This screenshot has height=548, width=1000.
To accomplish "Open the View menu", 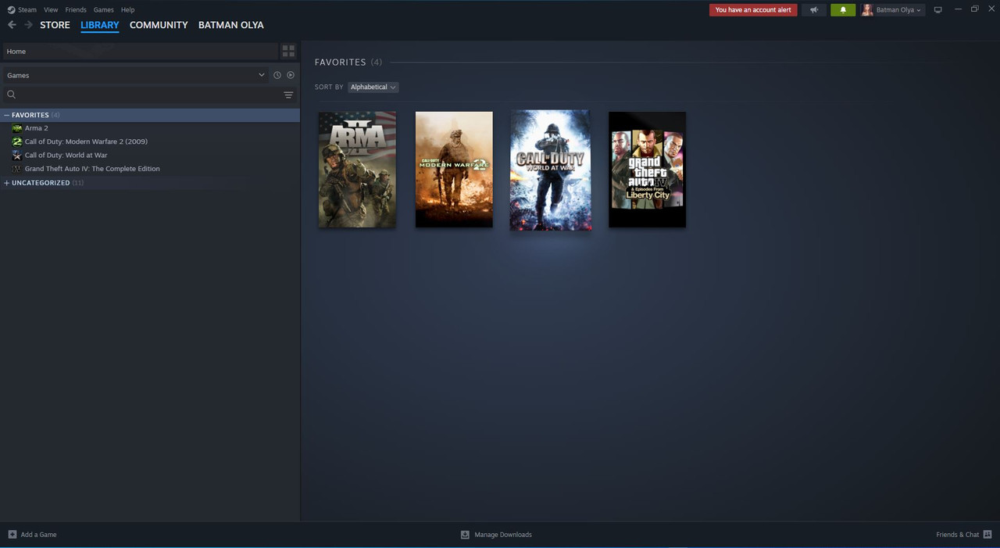I will [x=51, y=10].
